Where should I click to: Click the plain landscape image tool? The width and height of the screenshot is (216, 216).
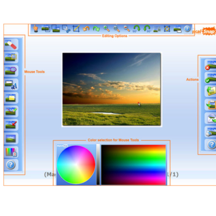tap(11, 138)
